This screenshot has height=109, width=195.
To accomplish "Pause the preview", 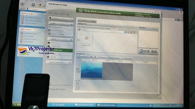I will click(x=145, y=51).
